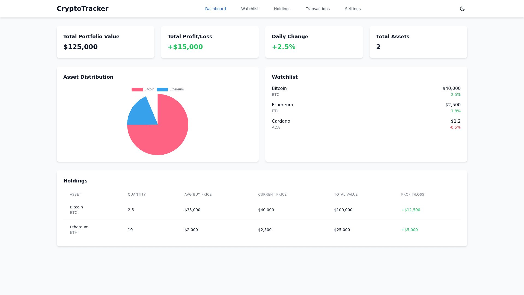524x295 pixels.
Task: Click the Total Portfolio Value card
Action: click(x=106, y=42)
